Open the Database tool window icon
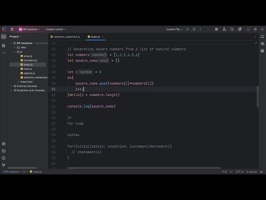This screenshot has height=200, width=266. pos(262,51)
